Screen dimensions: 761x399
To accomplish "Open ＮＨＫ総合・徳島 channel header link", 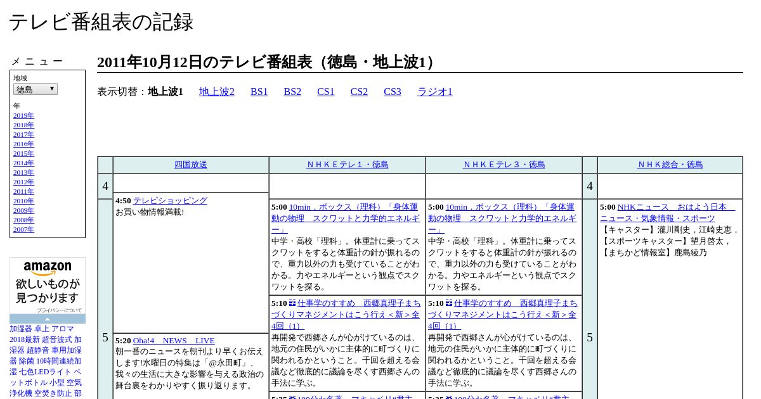I will pos(670,165).
